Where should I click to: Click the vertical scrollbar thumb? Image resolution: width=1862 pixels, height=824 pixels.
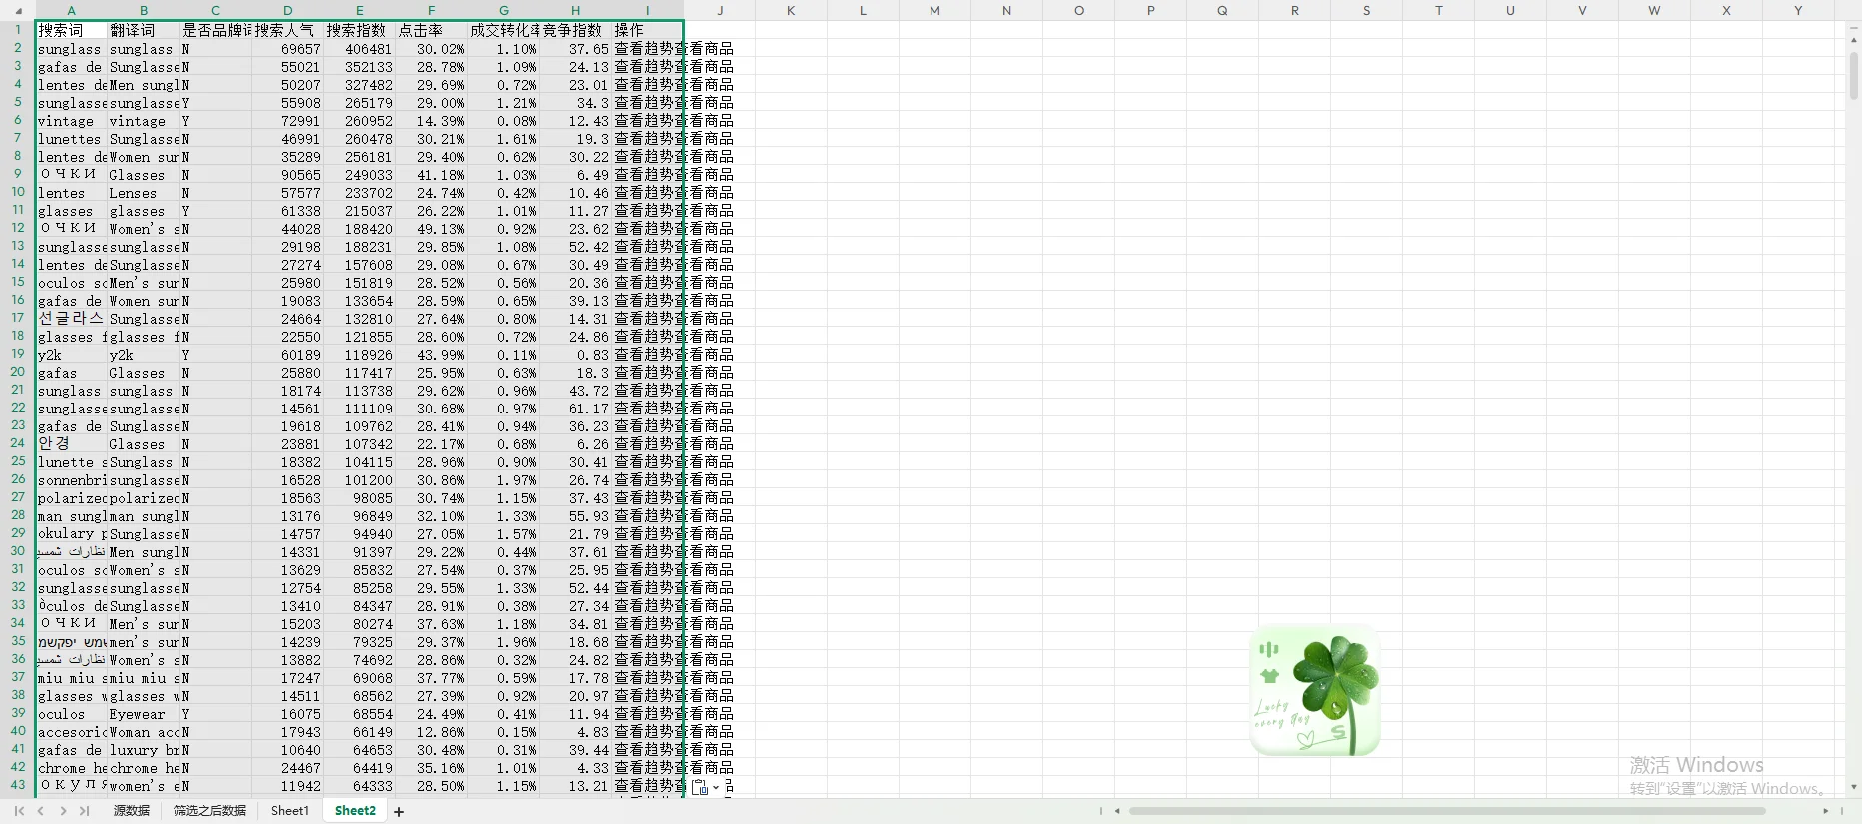click(1854, 76)
